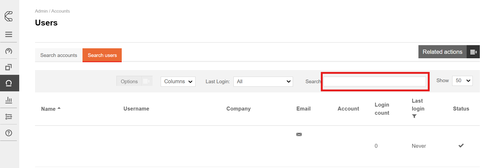The width and height of the screenshot is (488, 168).
Task: Click the Last login filter funnel icon
Action: click(414, 116)
